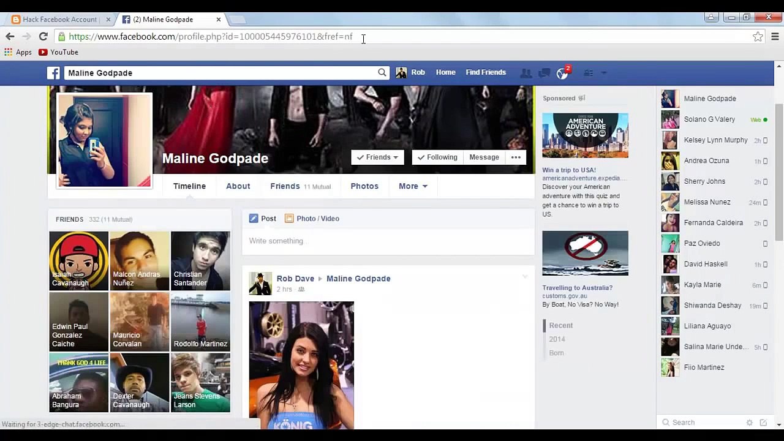The image size is (784, 441).
Task: Chat with Kelsey Lynn Murphy
Action: 714,140
